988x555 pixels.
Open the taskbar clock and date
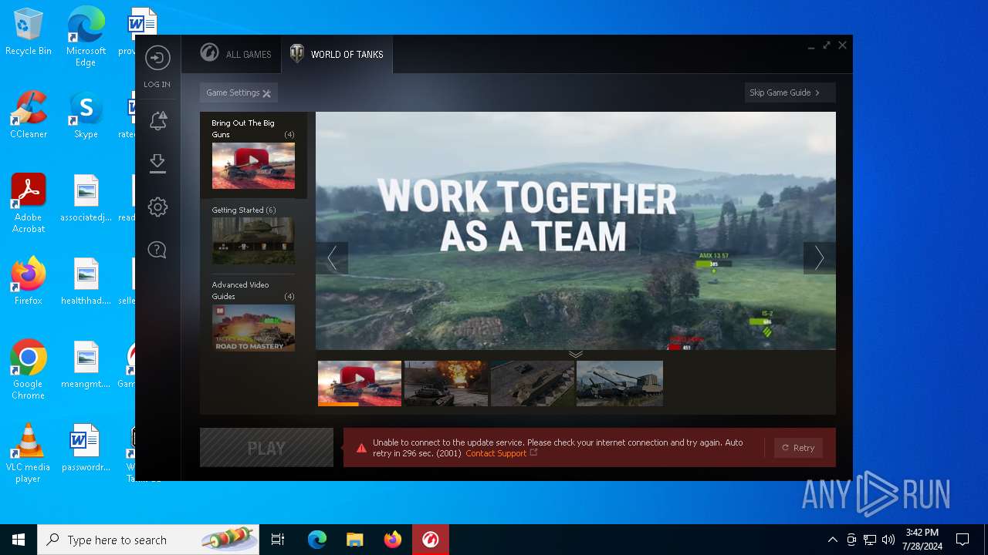(922, 540)
